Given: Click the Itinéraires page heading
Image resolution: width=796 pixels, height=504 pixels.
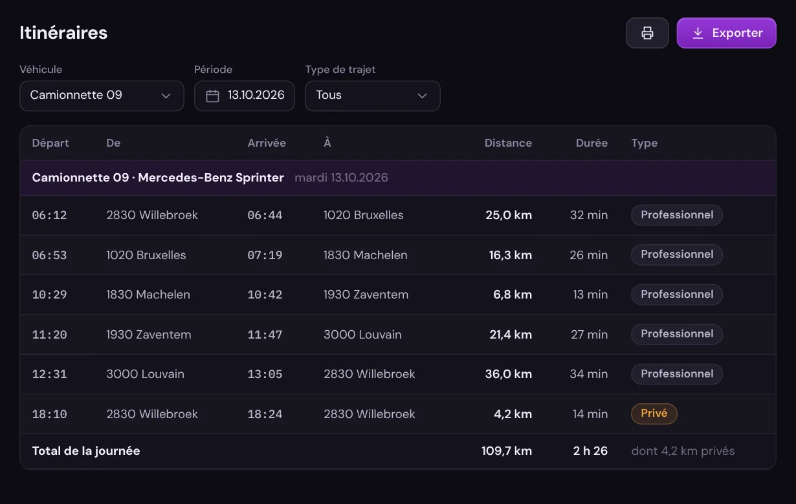Looking at the screenshot, I should click(63, 33).
